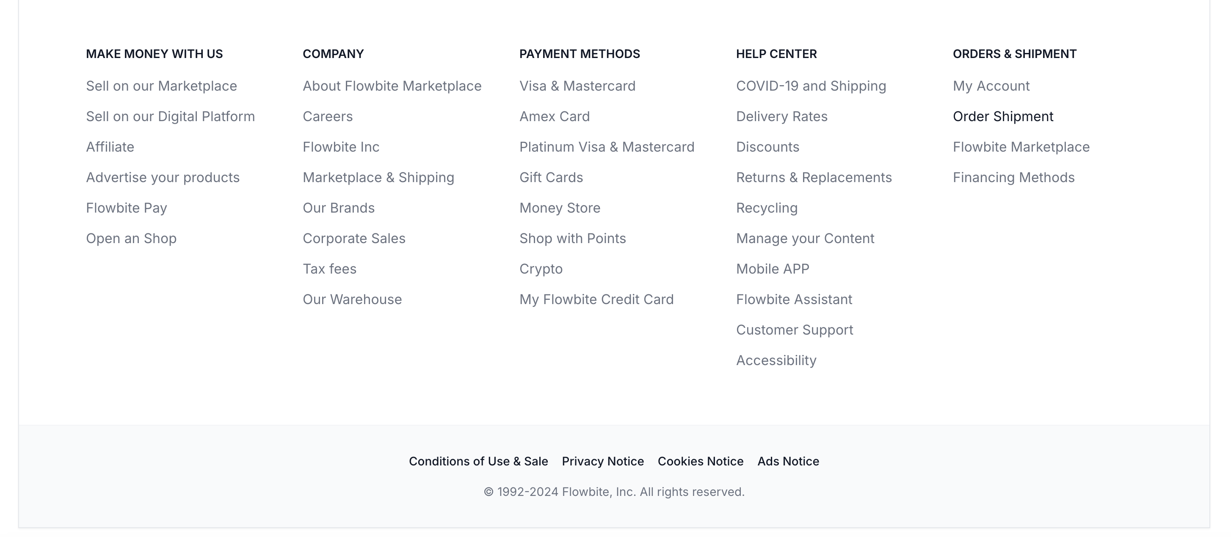Open the Financing Methods link
Image resolution: width=1231 pixels, height=537 pixels.
pos(1013,177)
